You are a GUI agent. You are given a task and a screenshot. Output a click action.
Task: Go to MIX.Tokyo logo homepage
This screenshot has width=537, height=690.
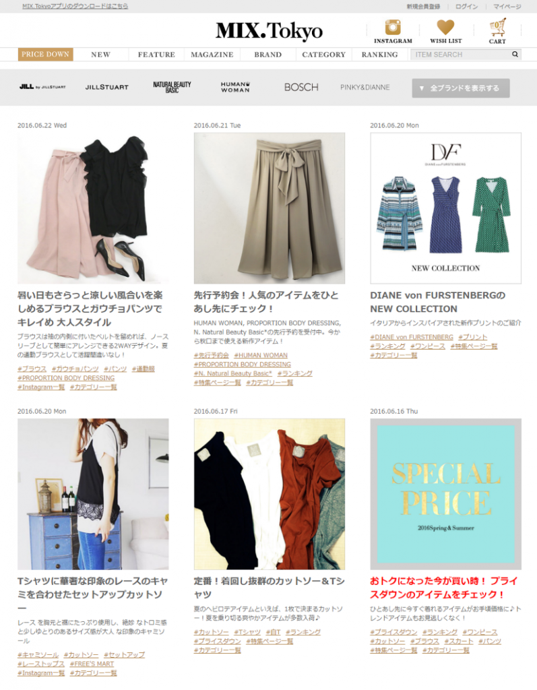point(269,31)
